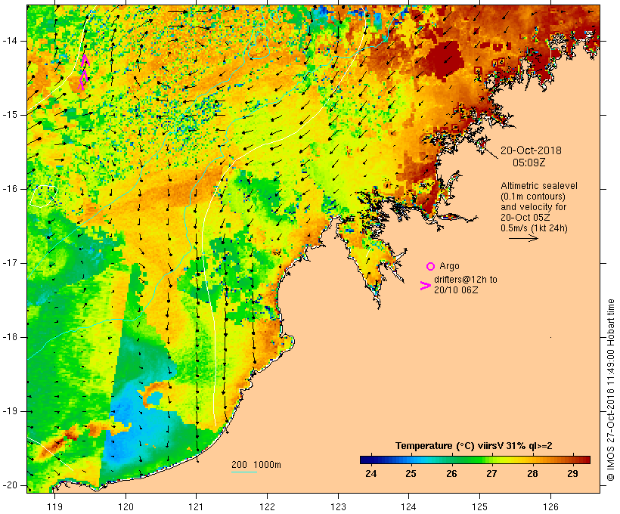Click the latitude axis label -15
The image size is (620, 514).
[x=9, y=115]
